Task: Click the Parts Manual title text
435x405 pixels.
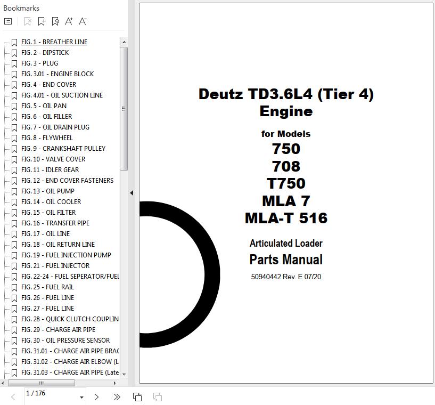Action: [286, 260]
